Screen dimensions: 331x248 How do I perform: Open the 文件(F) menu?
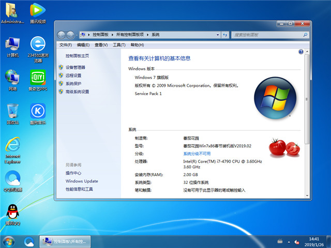point(66,45)
